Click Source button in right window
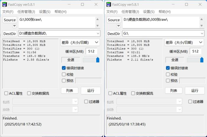Screen dimensions: 207x137 [114, 20]
